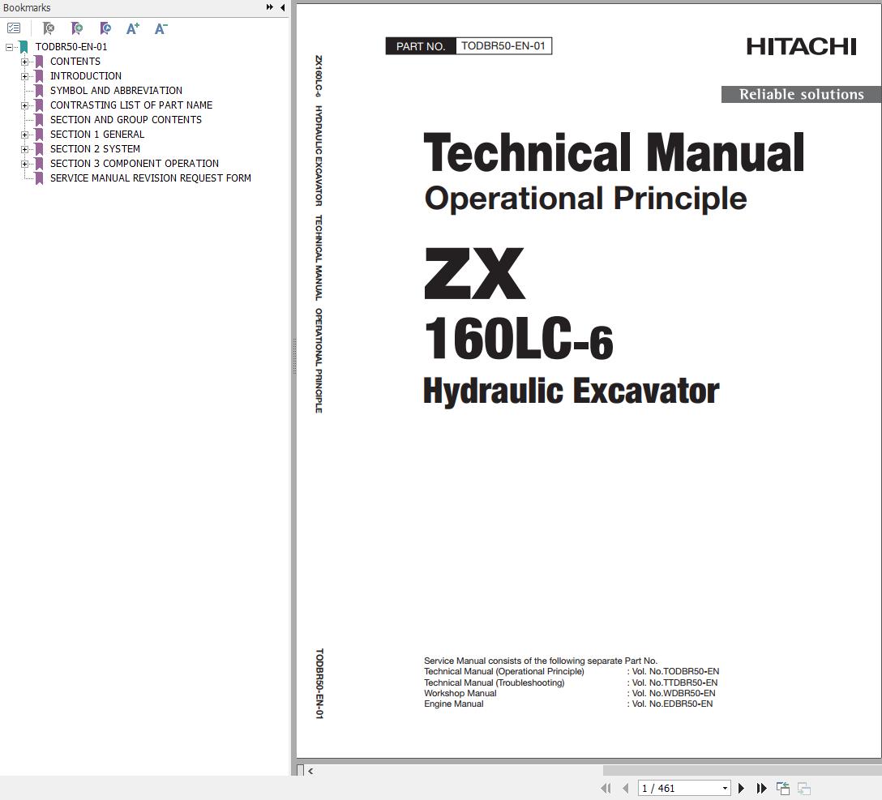Go to the next page
The height and width of the screenshot is (800, 882).
tap(741, 788)
